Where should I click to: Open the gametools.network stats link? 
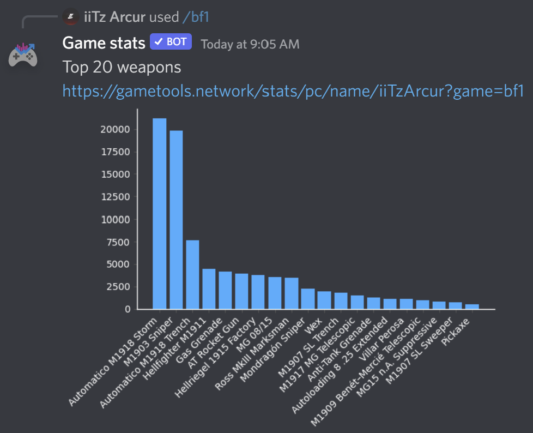click(293, 91)
